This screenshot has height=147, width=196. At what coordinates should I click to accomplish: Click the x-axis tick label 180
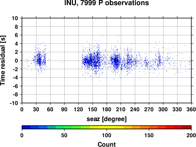coord(107,109)
